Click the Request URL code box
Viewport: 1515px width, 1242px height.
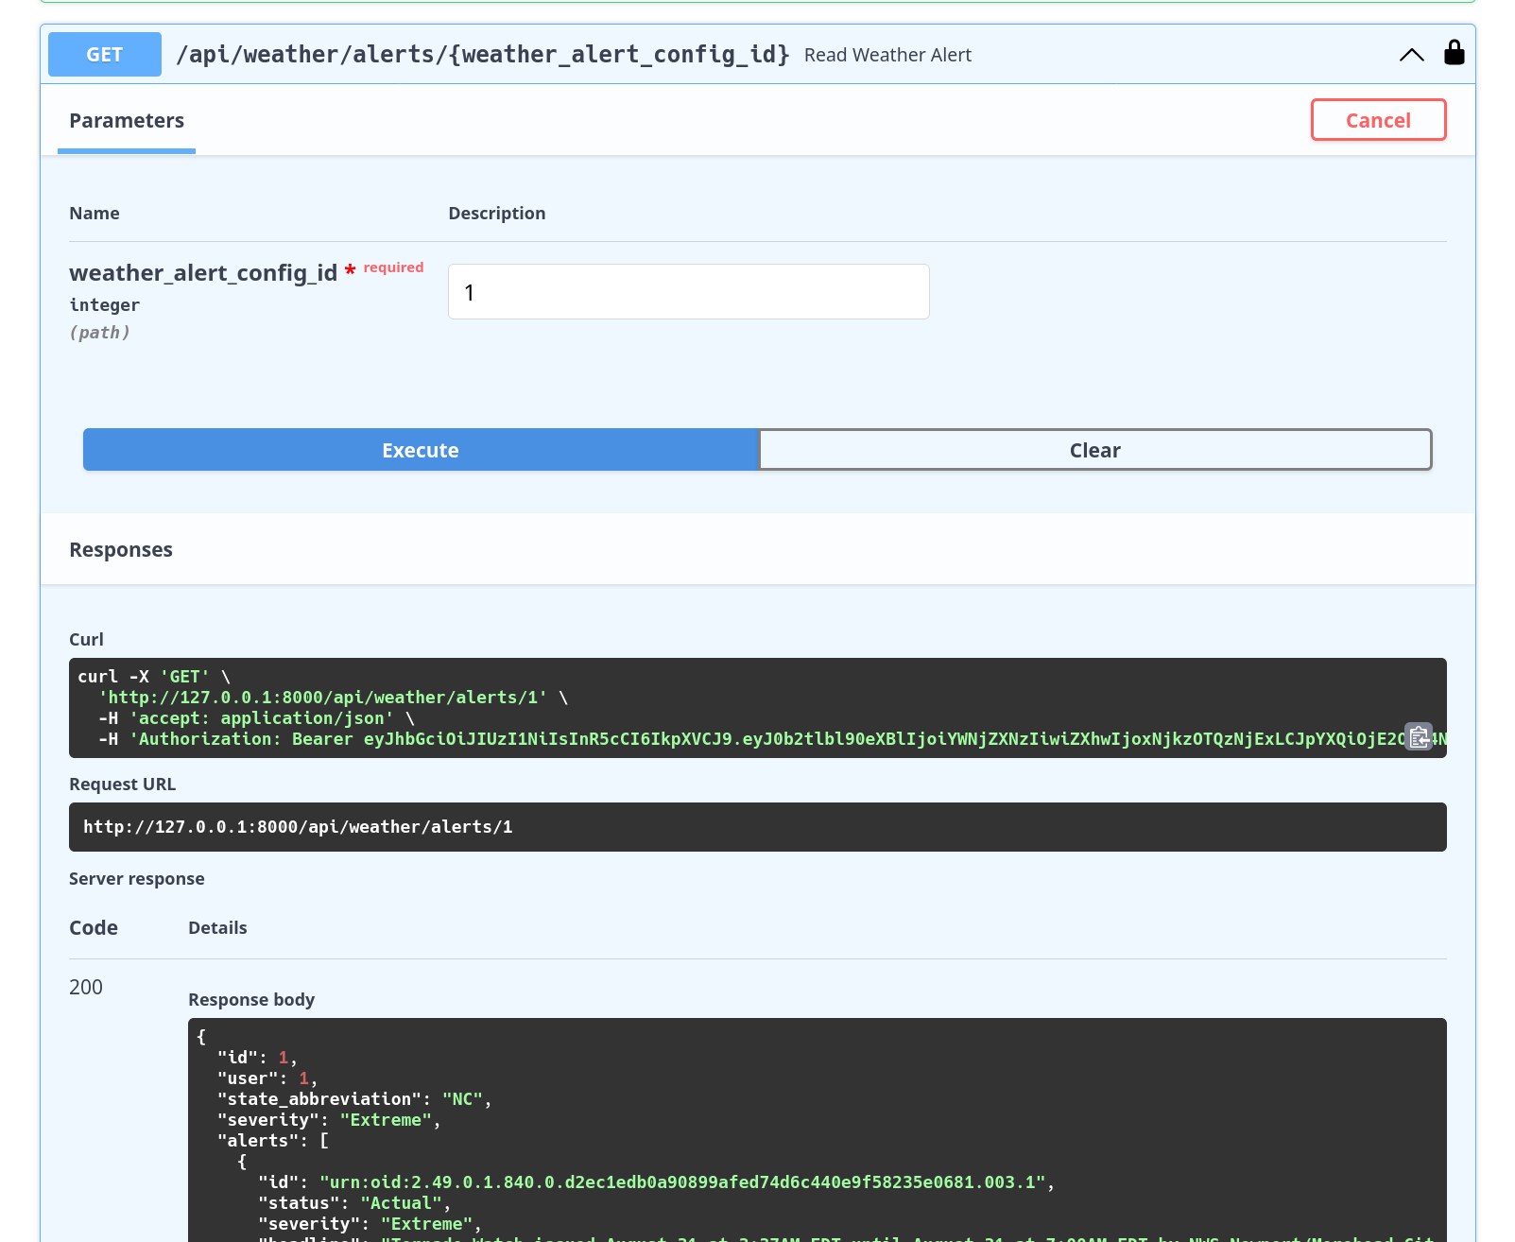coord(758,827)
